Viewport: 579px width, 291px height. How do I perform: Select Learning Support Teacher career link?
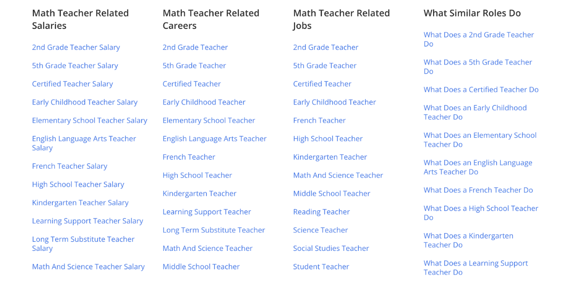click(x=207, y=212)
